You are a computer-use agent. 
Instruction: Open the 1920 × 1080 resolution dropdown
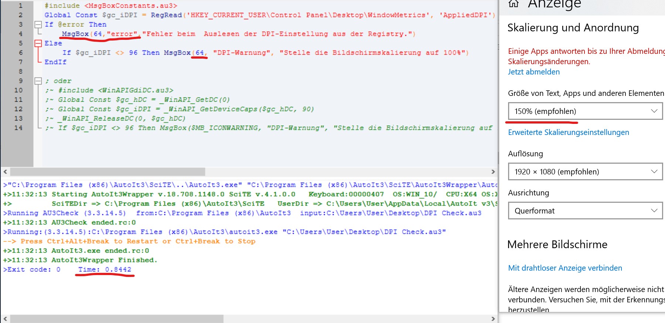click(x=585, y=172)
